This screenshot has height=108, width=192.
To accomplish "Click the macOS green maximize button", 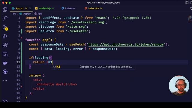I will tap(10, 3).
